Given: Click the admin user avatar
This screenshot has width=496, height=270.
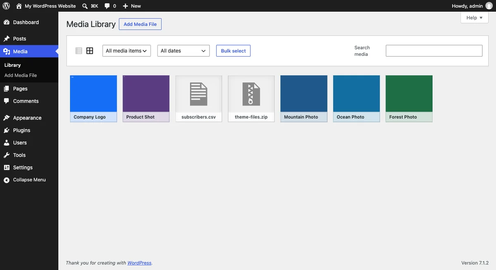Looking at the screenshot, I should 489,6.
